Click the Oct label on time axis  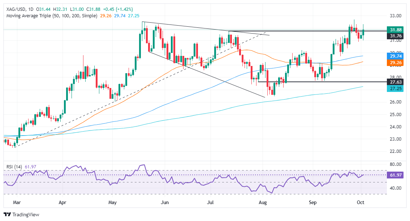(x=361, y=203)
